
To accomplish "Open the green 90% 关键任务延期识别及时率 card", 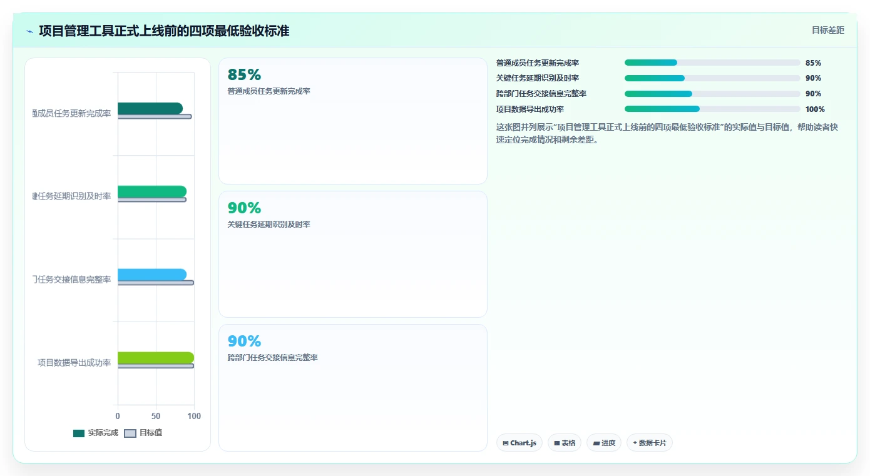I will [x=352, y=255].
